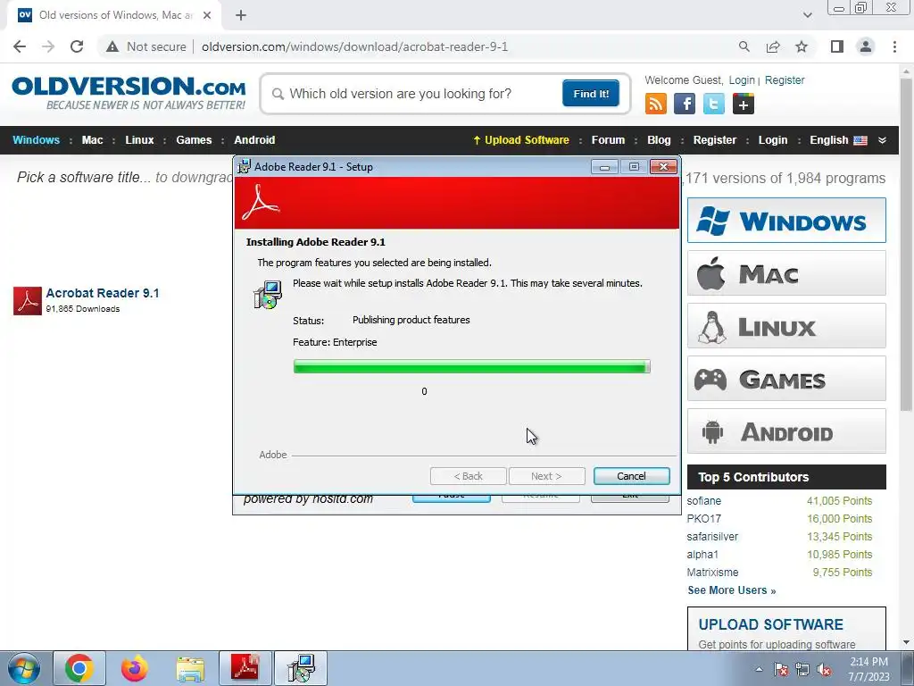Open the Windows Start button
The width and height of the screenshot is (914, 686).
click(x=23, y=668)
